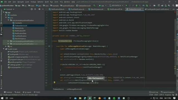
Task: Show hidden system tray icons chevron
Action: click(151, 98)
